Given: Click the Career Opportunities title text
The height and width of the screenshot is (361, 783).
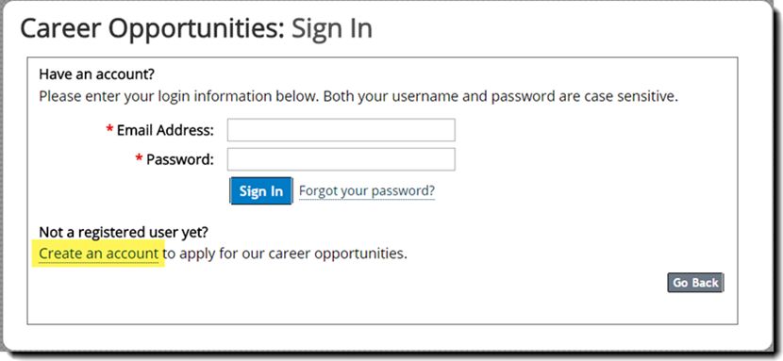Looking at the screenshot, I should 152,29.
